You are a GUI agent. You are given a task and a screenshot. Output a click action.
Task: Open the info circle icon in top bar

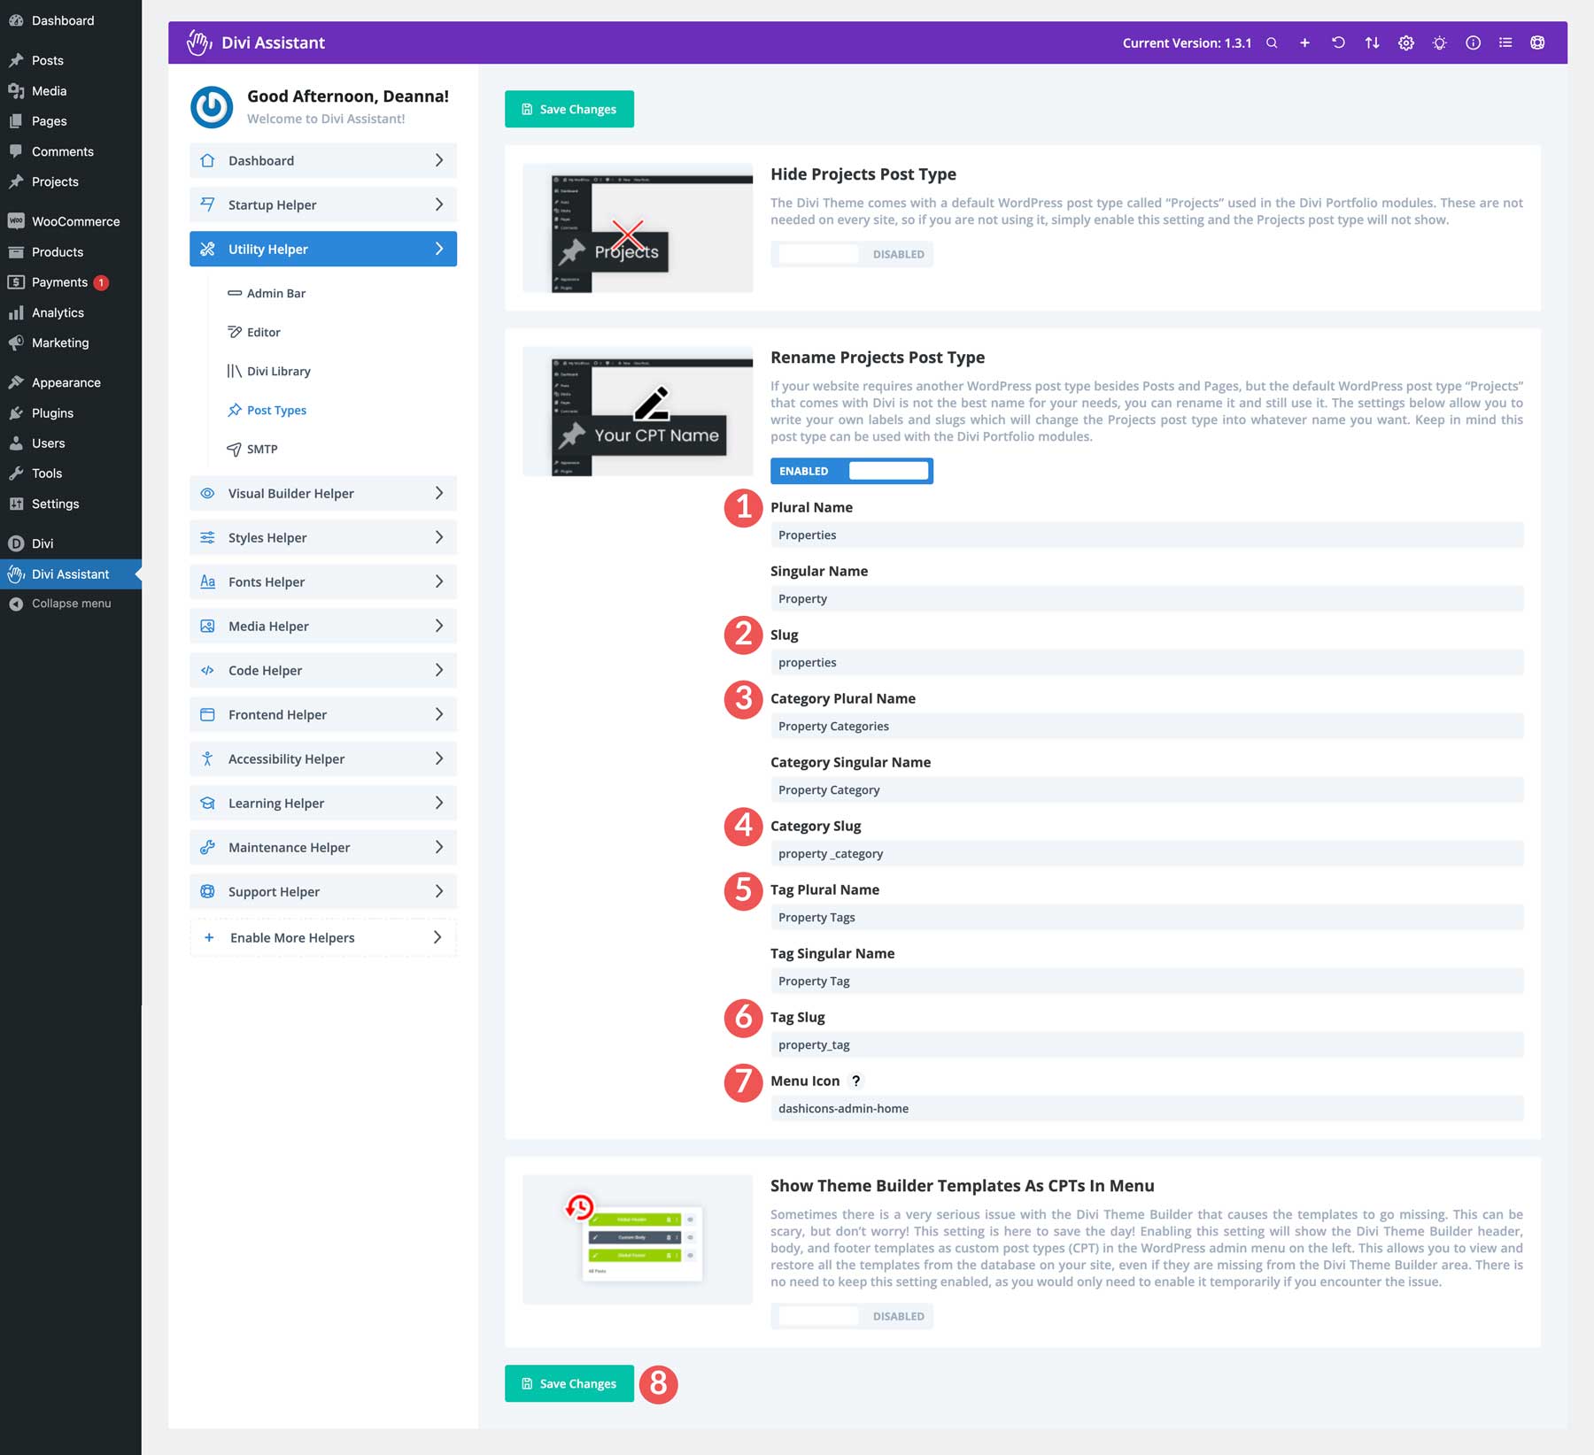tap(1473, 42)
